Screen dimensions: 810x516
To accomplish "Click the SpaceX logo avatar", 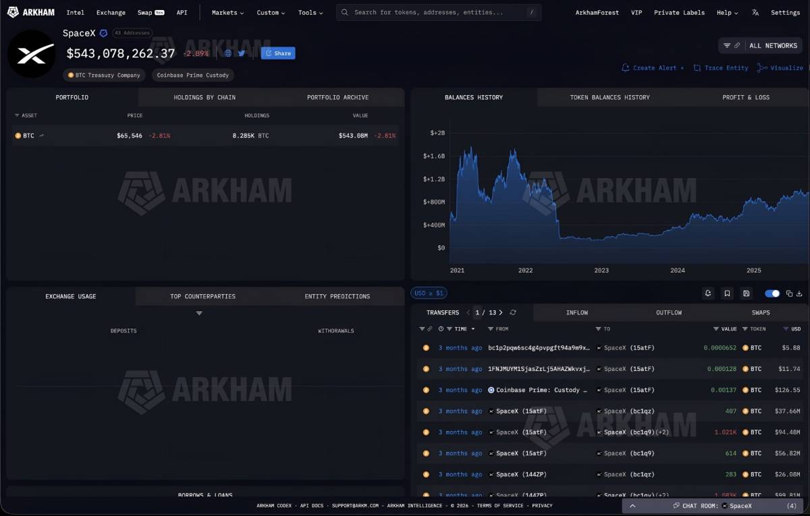I will coord(31,54).
